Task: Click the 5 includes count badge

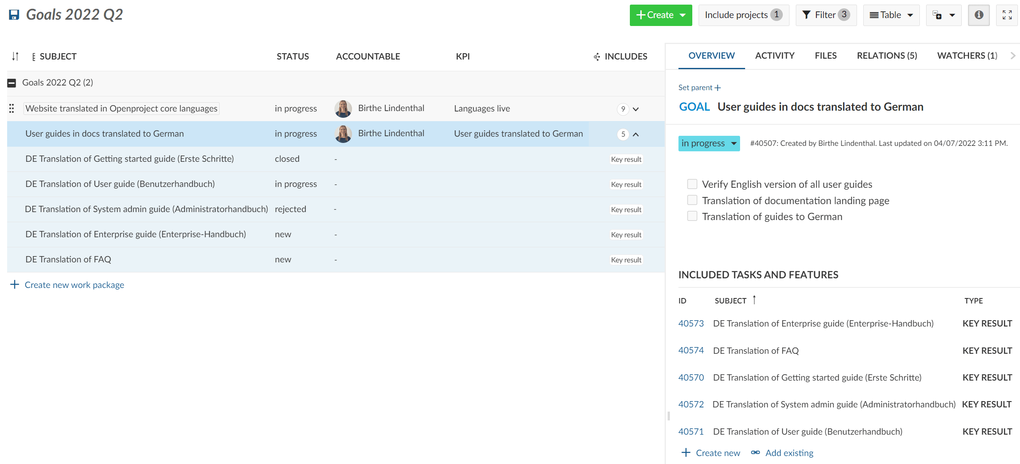Action: point(623,134)
